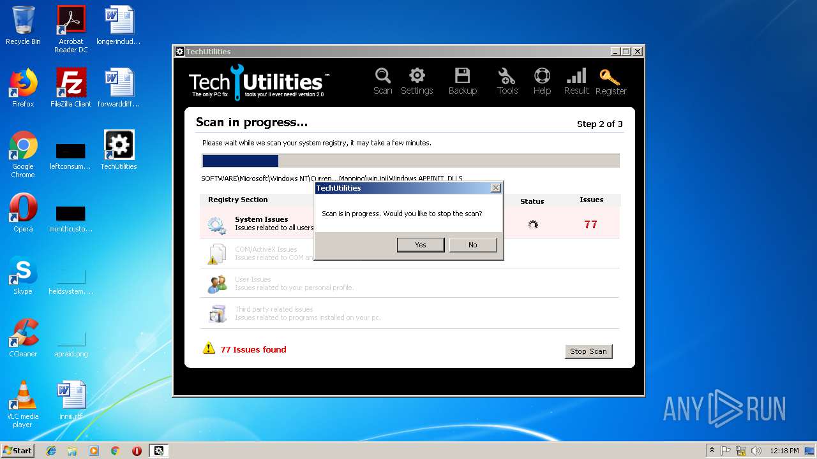Click the 'User Issues' row label
This screenshot has width=817, height=459.
pos(253,279)
